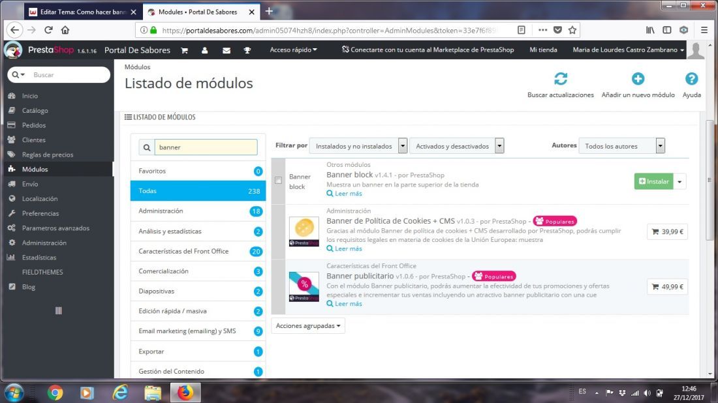
Task: Click the Pocket save icon in address bar
Action: (x=557, y=30)
